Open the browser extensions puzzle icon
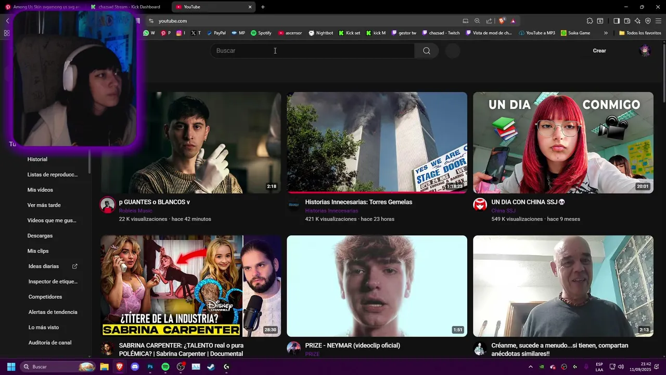This screenshot has height=375, width=666. point(590,21)
